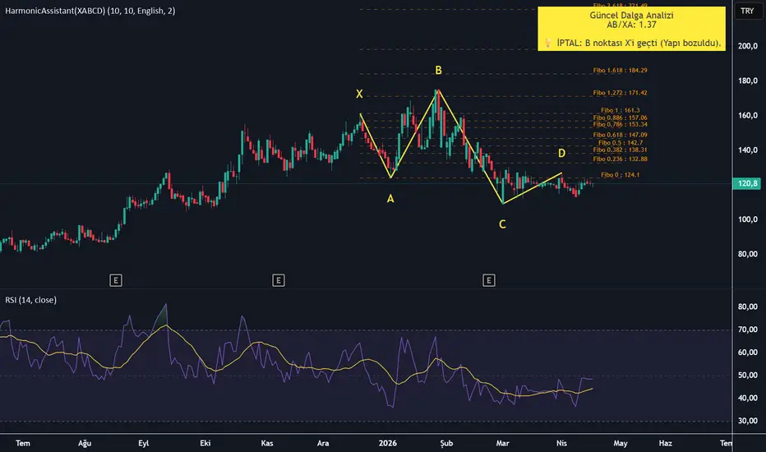This screenshot has height=452, width=766.
Task: Click the 'Fibo 1 : 161.3' level label
Action: coord(620,110)
